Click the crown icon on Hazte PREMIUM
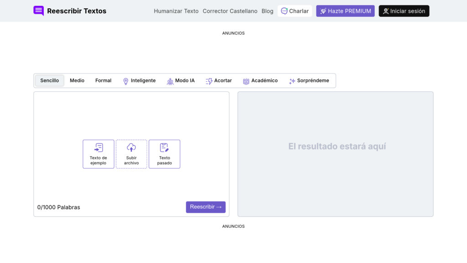Viewport: 467px width, 263px height. [x=324, y=11]
